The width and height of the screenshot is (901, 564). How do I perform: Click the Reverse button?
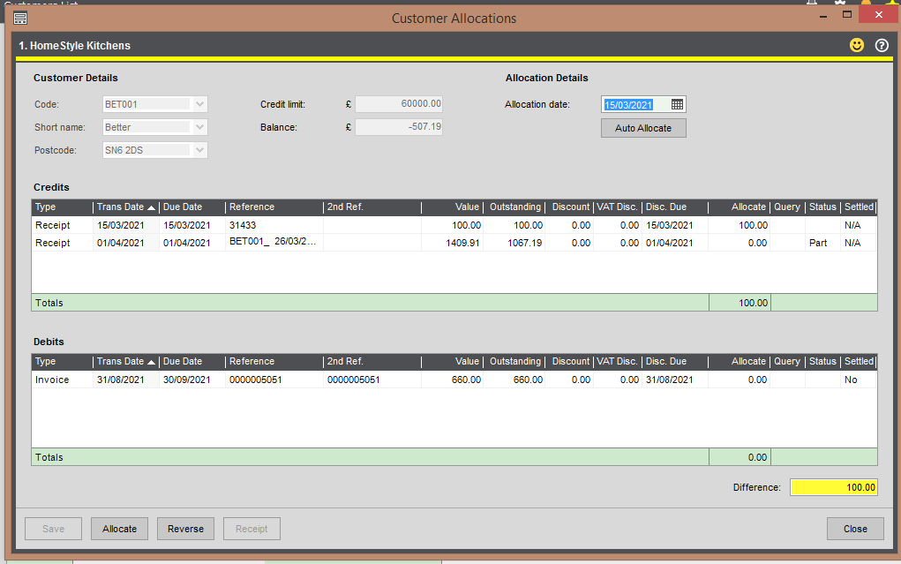185,529
